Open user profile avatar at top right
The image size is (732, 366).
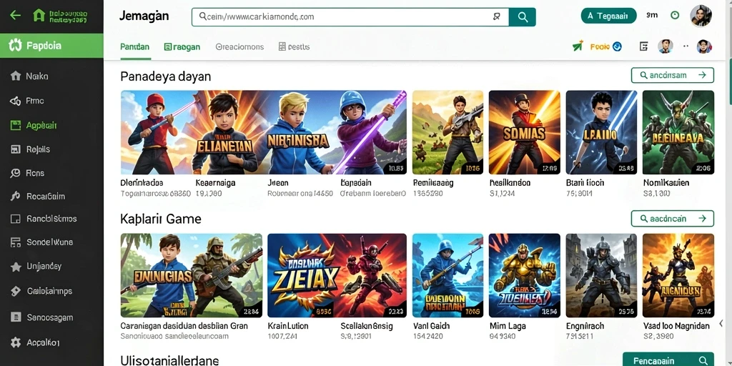(x=701, y=16)
